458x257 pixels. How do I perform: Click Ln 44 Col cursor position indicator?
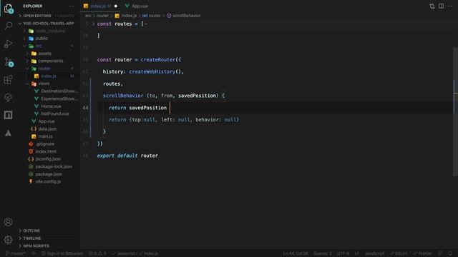coord(296,253)
